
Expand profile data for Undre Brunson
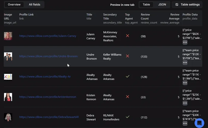click(x=185, y=63)
